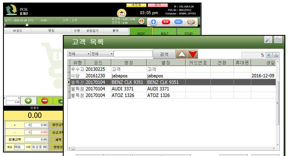Click the 바코드 column header in POS window
The image size is (299, 156).
18,31
